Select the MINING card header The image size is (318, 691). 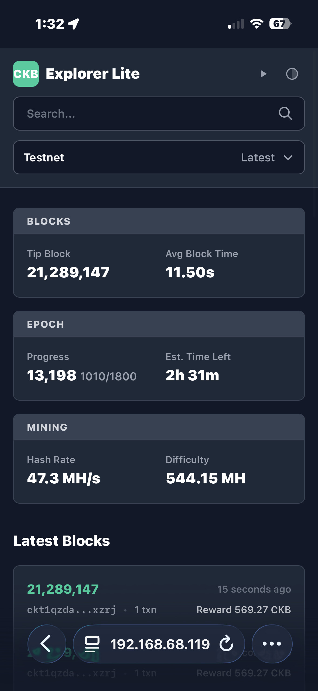[159, 427]
